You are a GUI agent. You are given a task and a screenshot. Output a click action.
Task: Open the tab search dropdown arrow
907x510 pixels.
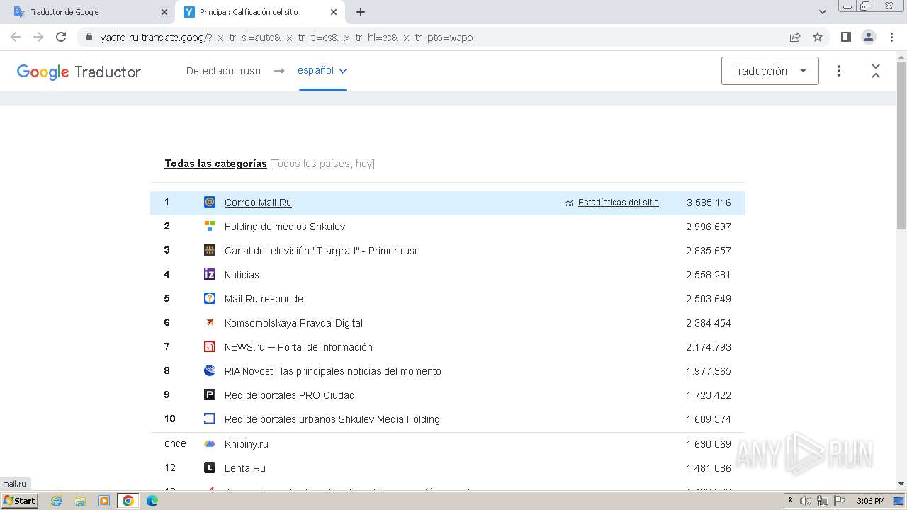click(x=823, y=12)
